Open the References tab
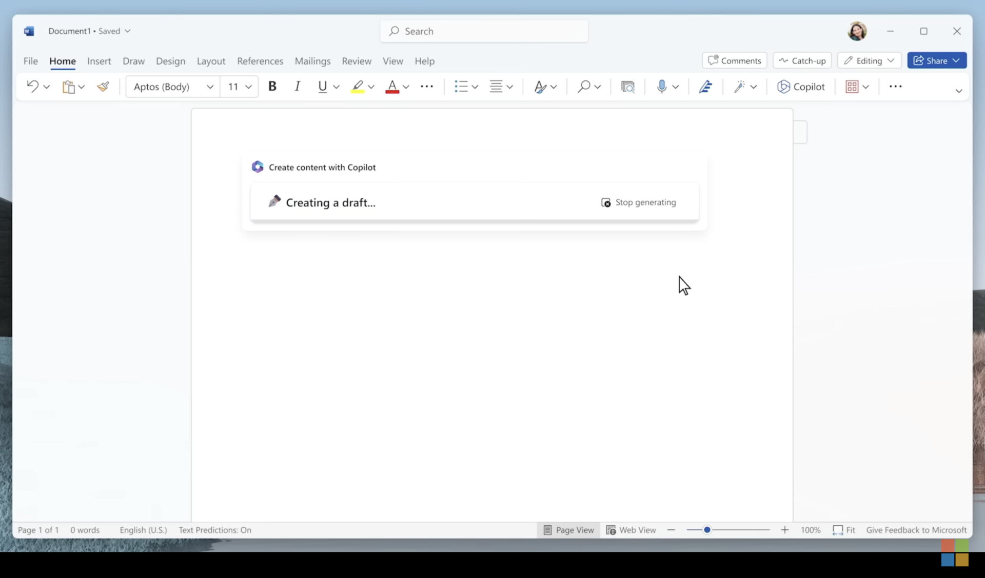985x578 pixels. click(x=260, y=61)
